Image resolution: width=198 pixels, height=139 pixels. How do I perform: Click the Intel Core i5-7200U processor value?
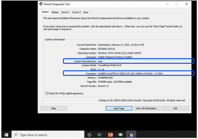[130, 74]
